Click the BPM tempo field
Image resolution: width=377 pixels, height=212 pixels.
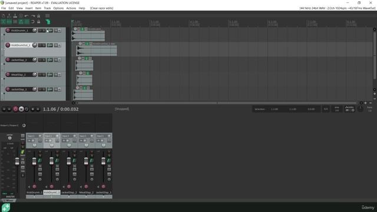[x=337, y=109]
